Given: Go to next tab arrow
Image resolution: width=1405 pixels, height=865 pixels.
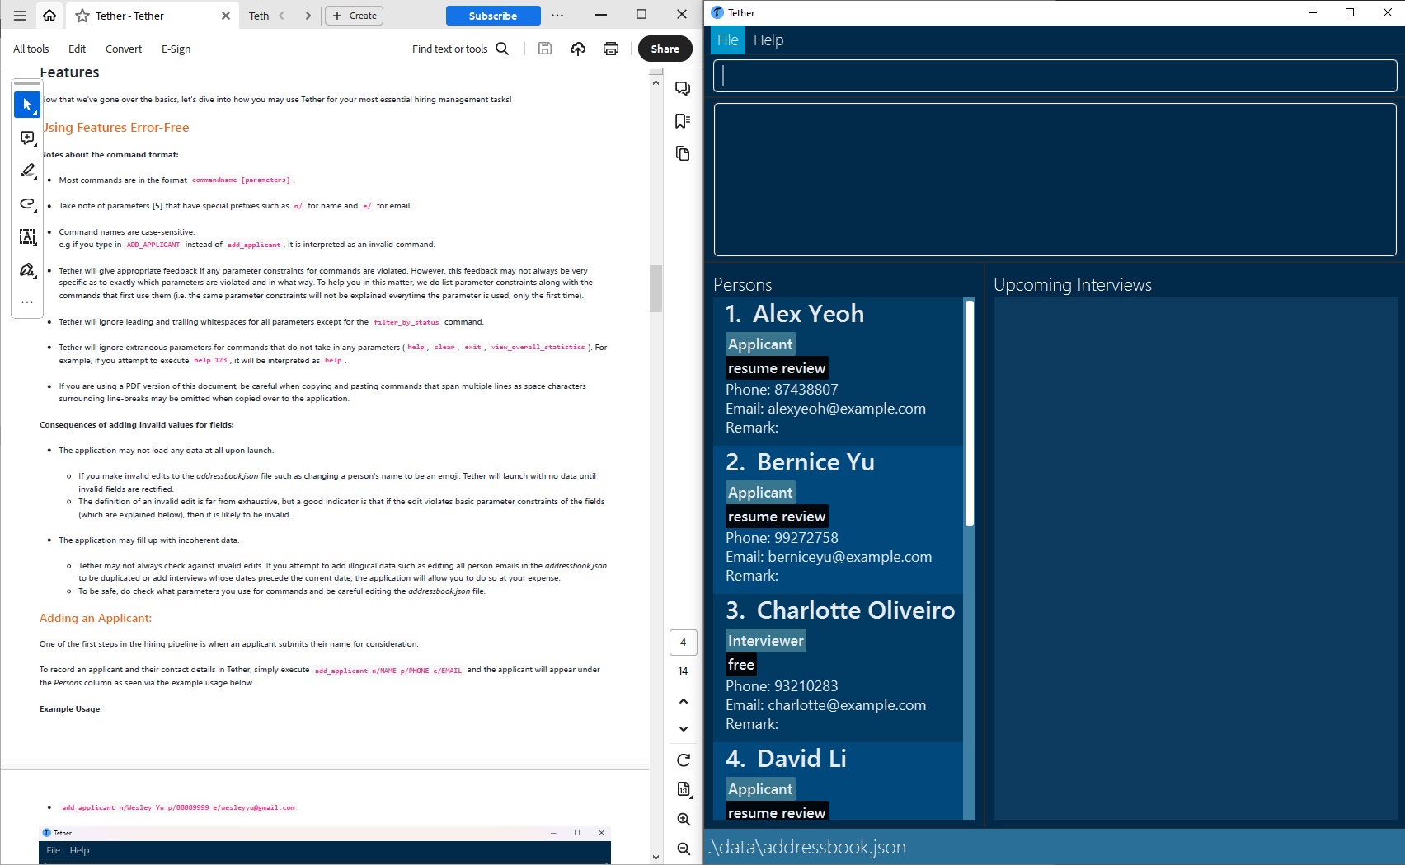Looking at the screenshot, I should (x=308, y=16).
